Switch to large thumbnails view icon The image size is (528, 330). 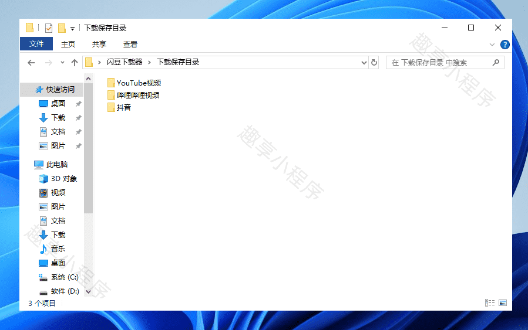tap(503, 303)
